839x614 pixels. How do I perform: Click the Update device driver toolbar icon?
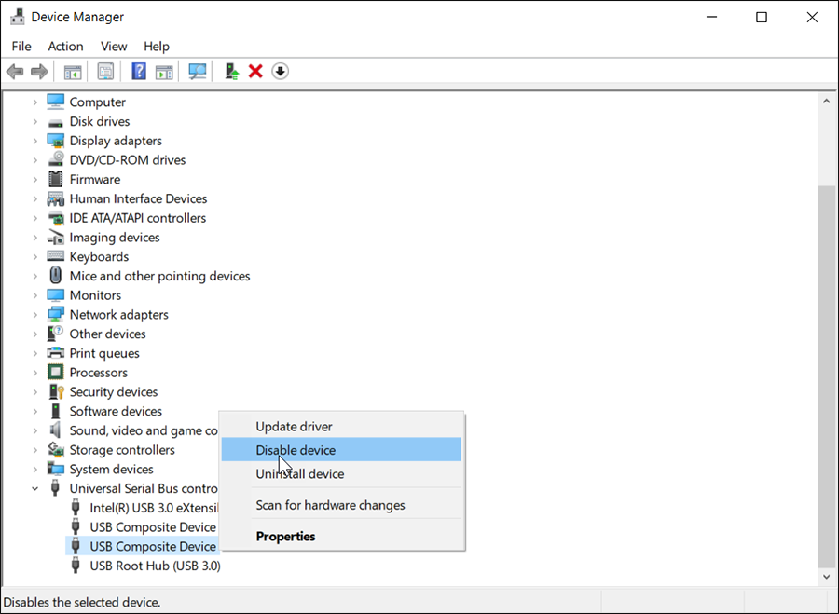click(232, 71)
